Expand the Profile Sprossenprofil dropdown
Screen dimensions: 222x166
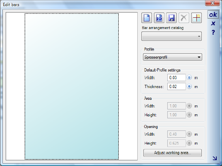(x=173, y=57)
